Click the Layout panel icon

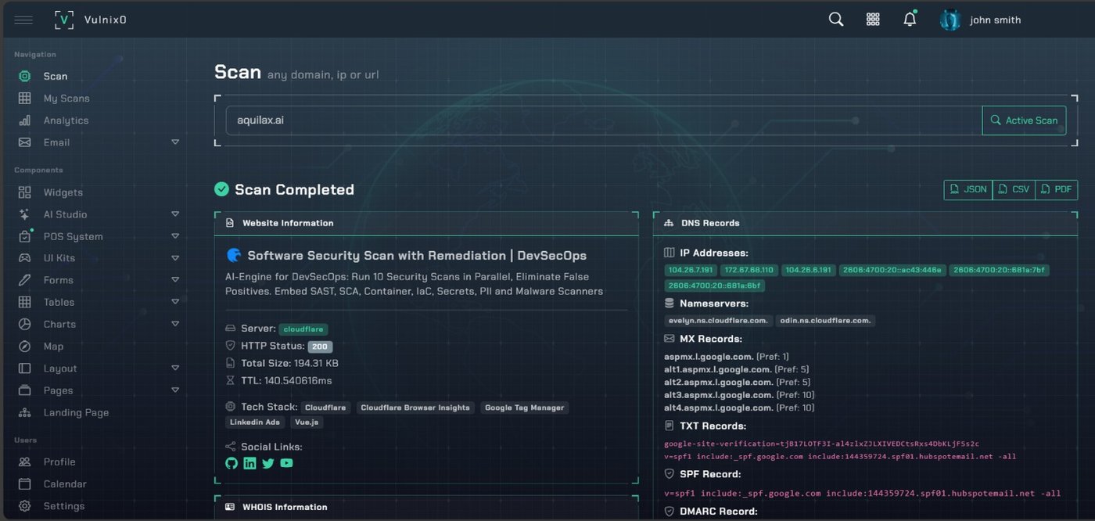click(x=25, y=368)
